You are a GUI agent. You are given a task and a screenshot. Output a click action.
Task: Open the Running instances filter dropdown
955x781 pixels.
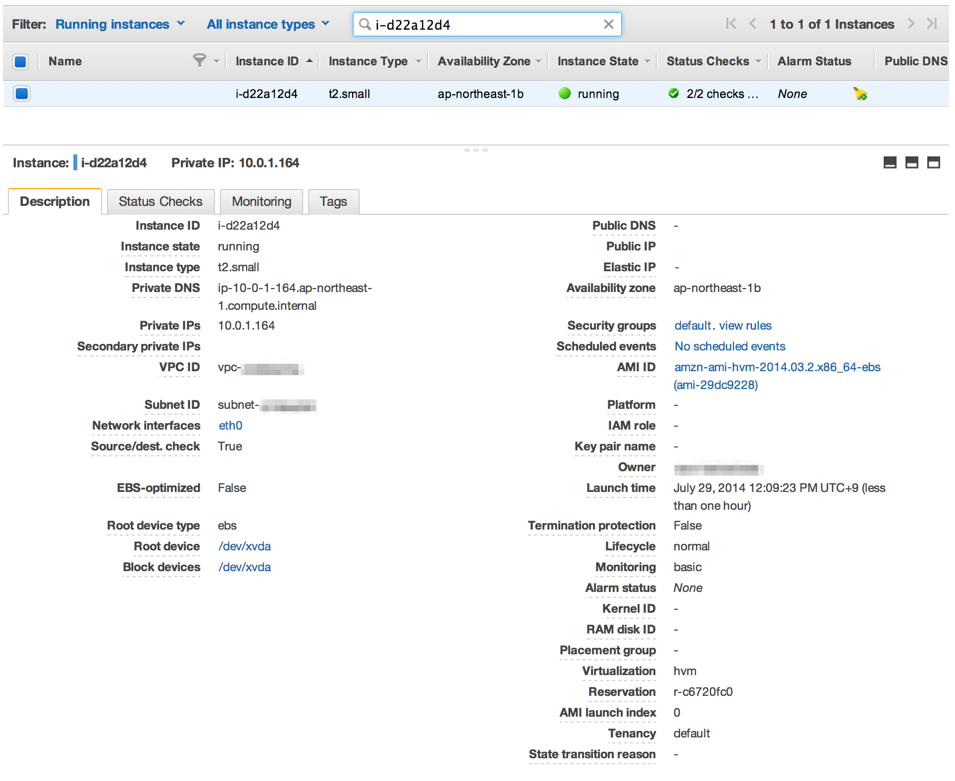tap(120, 24)
